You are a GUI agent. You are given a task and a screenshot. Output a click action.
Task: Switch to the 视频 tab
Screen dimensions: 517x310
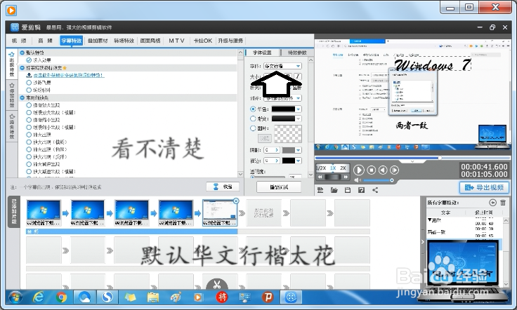tap(19, 41)
